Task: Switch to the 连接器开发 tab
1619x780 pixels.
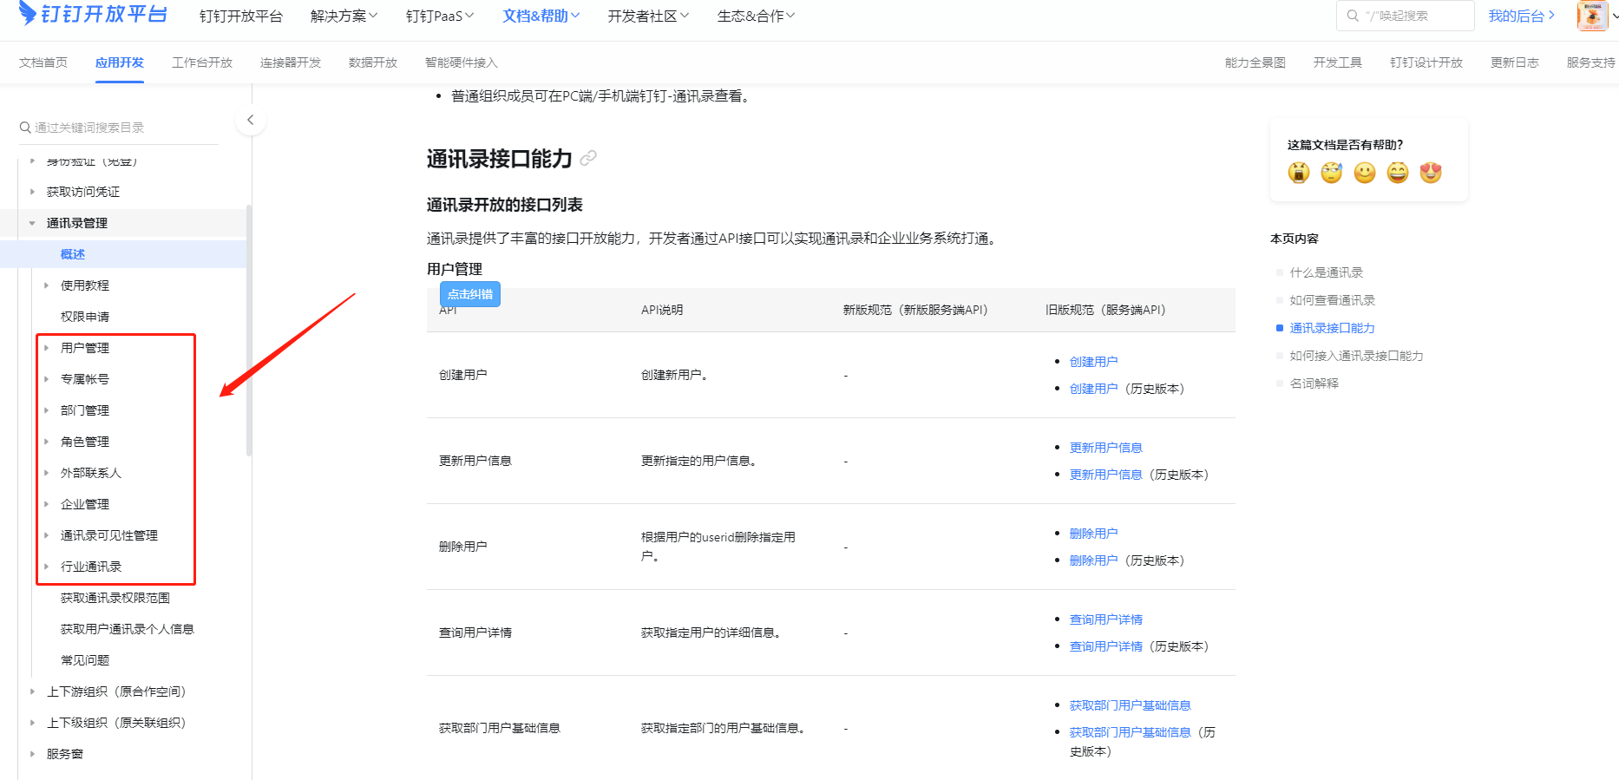Action: coord(291,62)
